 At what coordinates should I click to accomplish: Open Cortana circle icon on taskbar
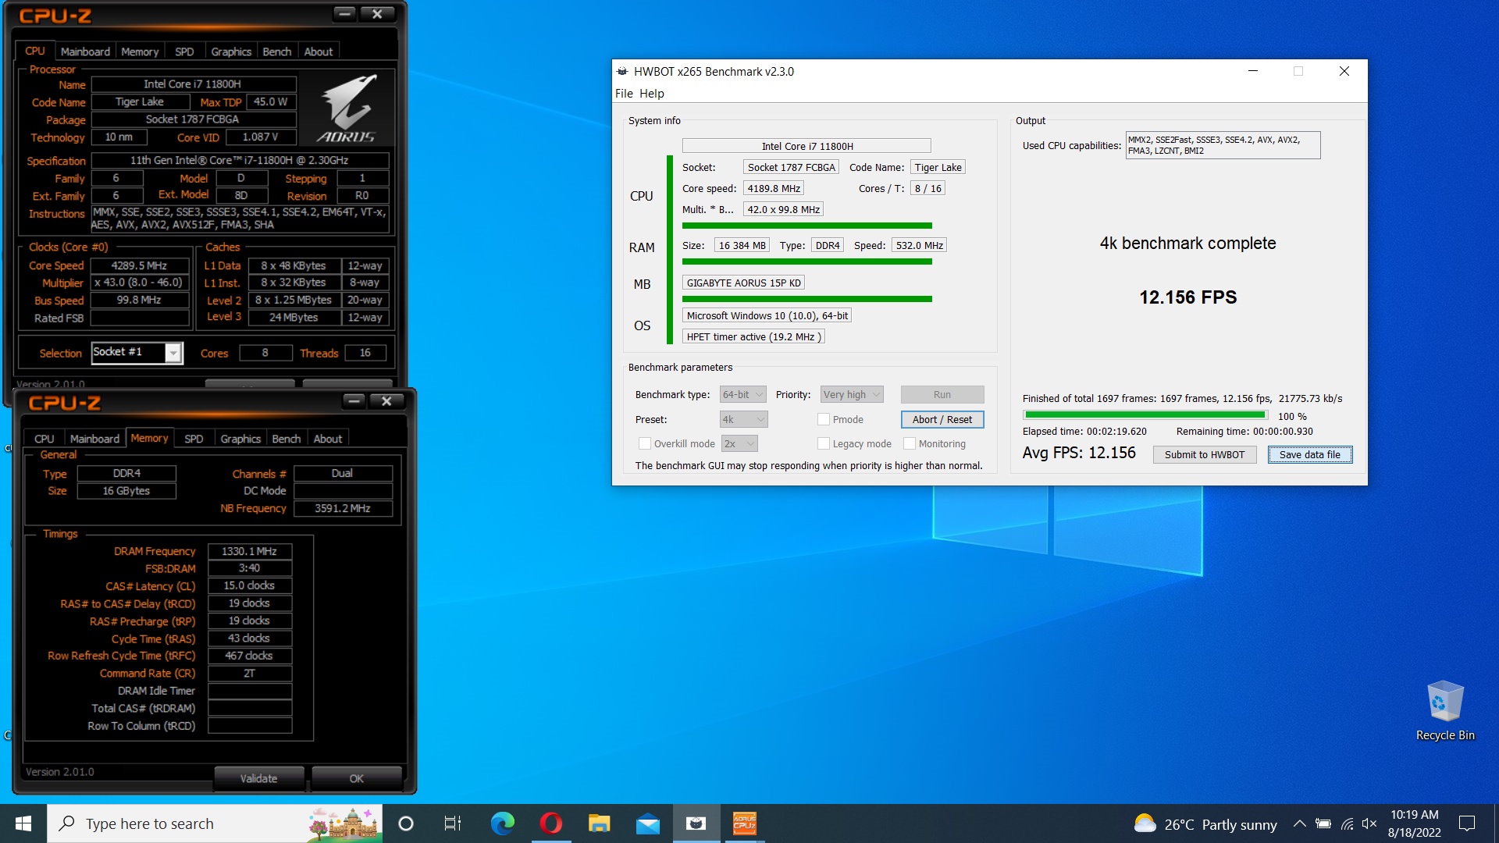click(406, 823)
